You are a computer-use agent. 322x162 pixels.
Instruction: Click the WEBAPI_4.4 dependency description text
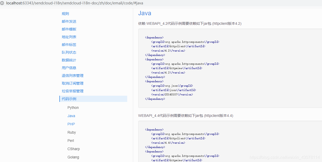point(186,116)
